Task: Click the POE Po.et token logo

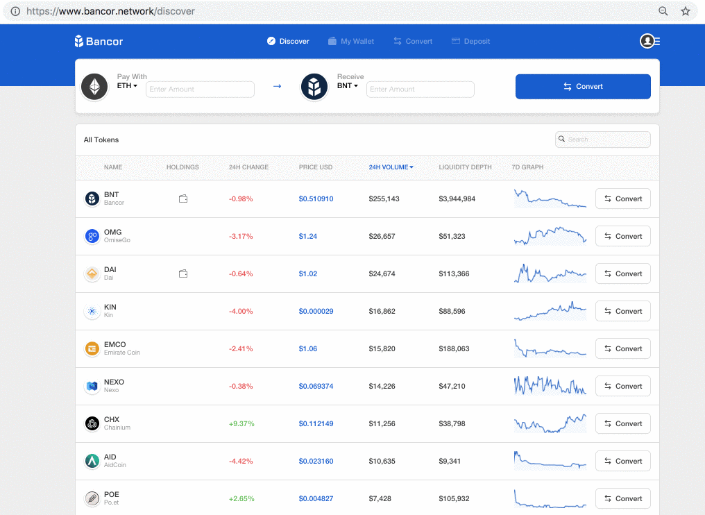Action: [x=92, y=498]
